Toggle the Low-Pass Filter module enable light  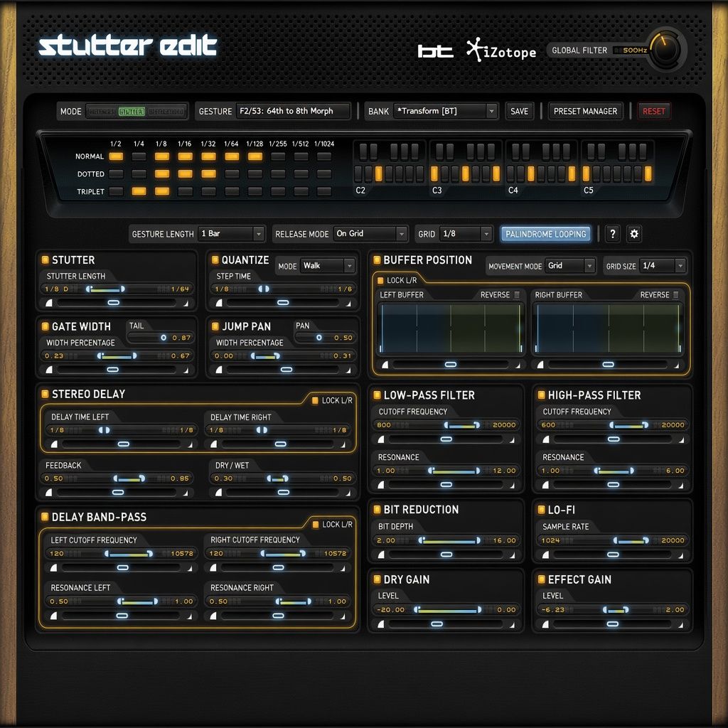click(377, 395)
